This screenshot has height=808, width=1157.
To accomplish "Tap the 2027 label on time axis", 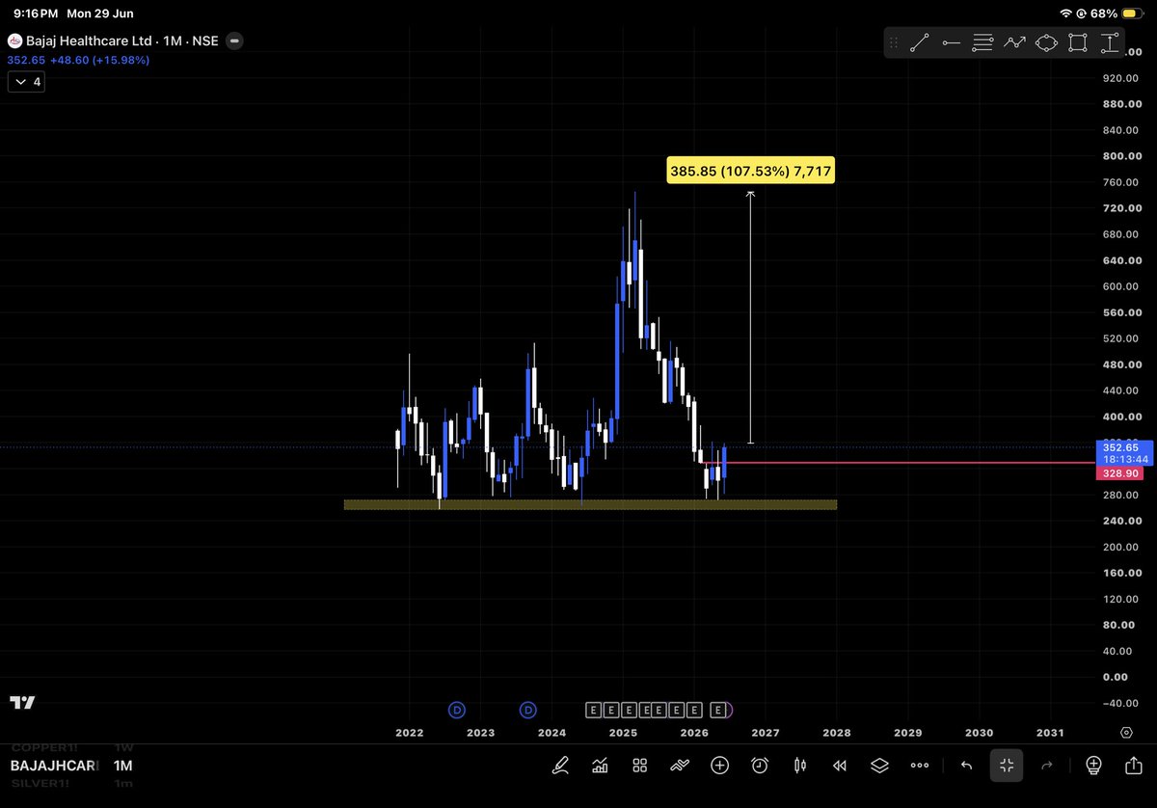I will [766, 733].
